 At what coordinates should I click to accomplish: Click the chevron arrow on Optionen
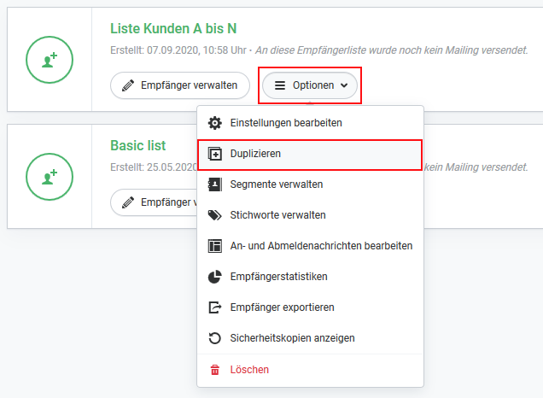tap(344, 85)
